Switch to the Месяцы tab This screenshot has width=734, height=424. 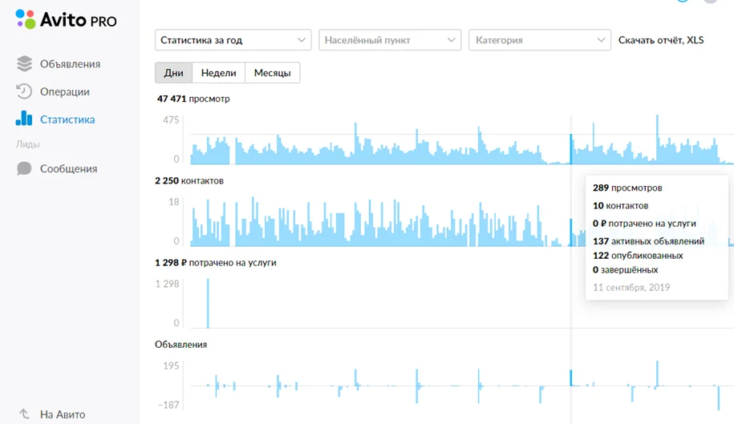tap(273, 73)
